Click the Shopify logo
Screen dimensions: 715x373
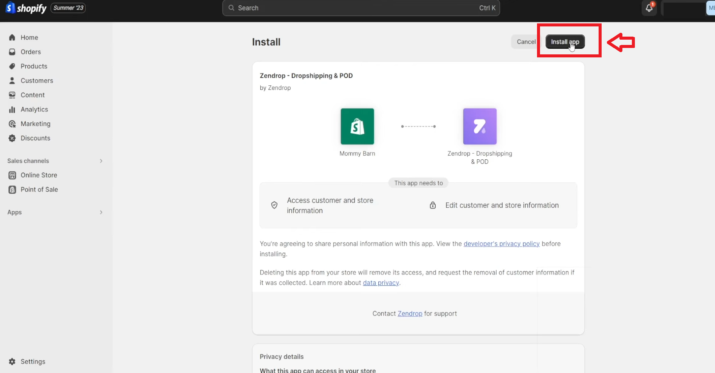click(26, 8)
